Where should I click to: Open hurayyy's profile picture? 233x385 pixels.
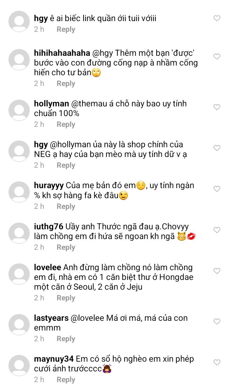(19, 192)
